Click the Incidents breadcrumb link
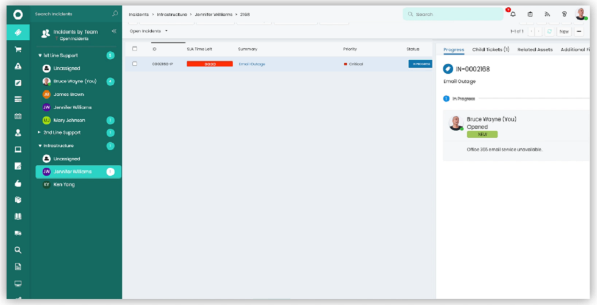Screen dimensions: 597x305 [x=138, y=15]
